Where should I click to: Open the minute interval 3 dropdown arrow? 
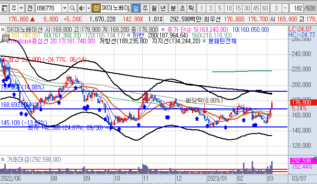(285, 8)
